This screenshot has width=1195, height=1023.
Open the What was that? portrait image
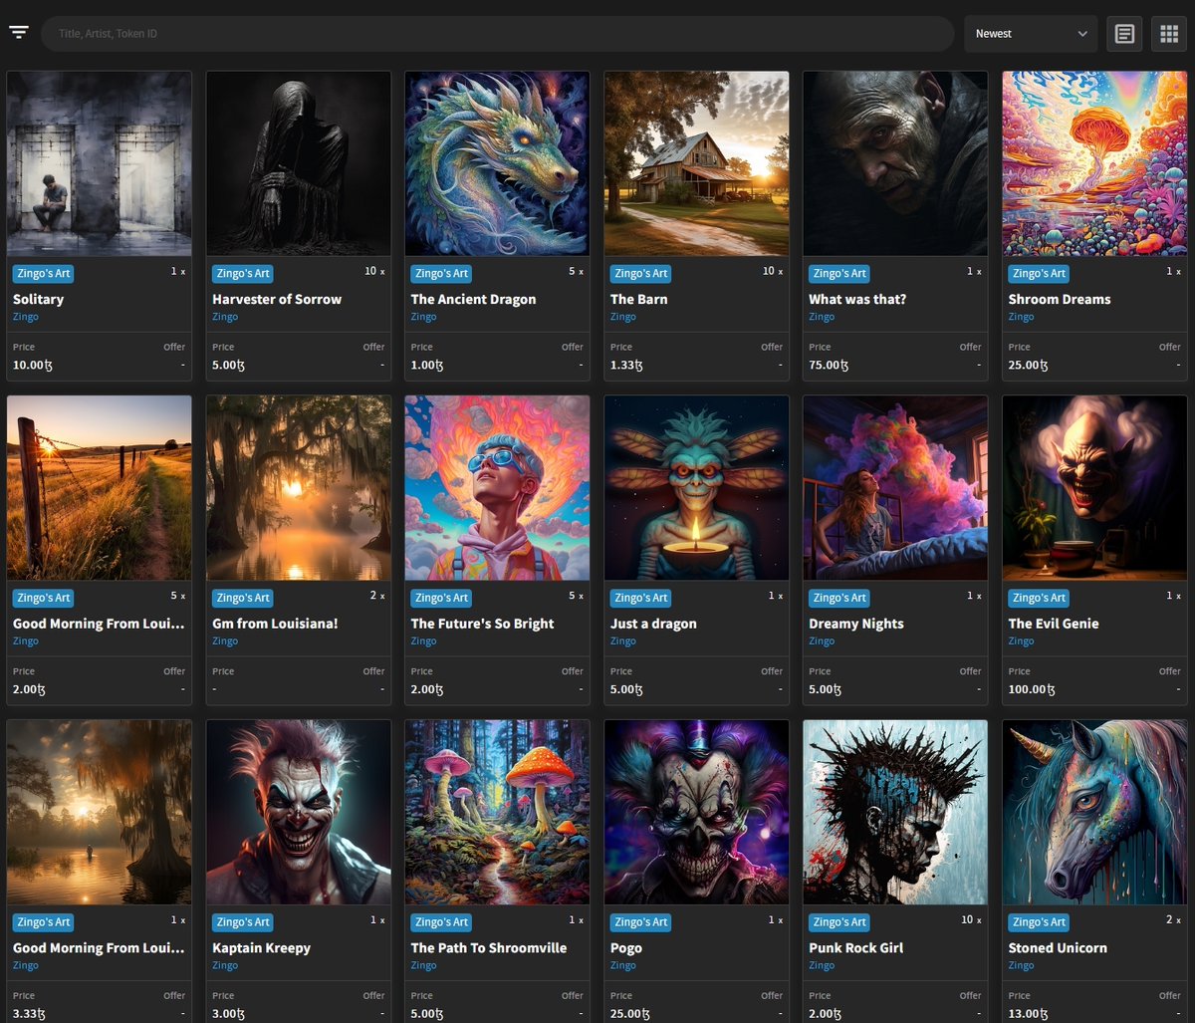896,163
